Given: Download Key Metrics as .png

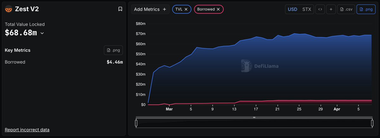Looking at the screenshot, I should point(113,50).
